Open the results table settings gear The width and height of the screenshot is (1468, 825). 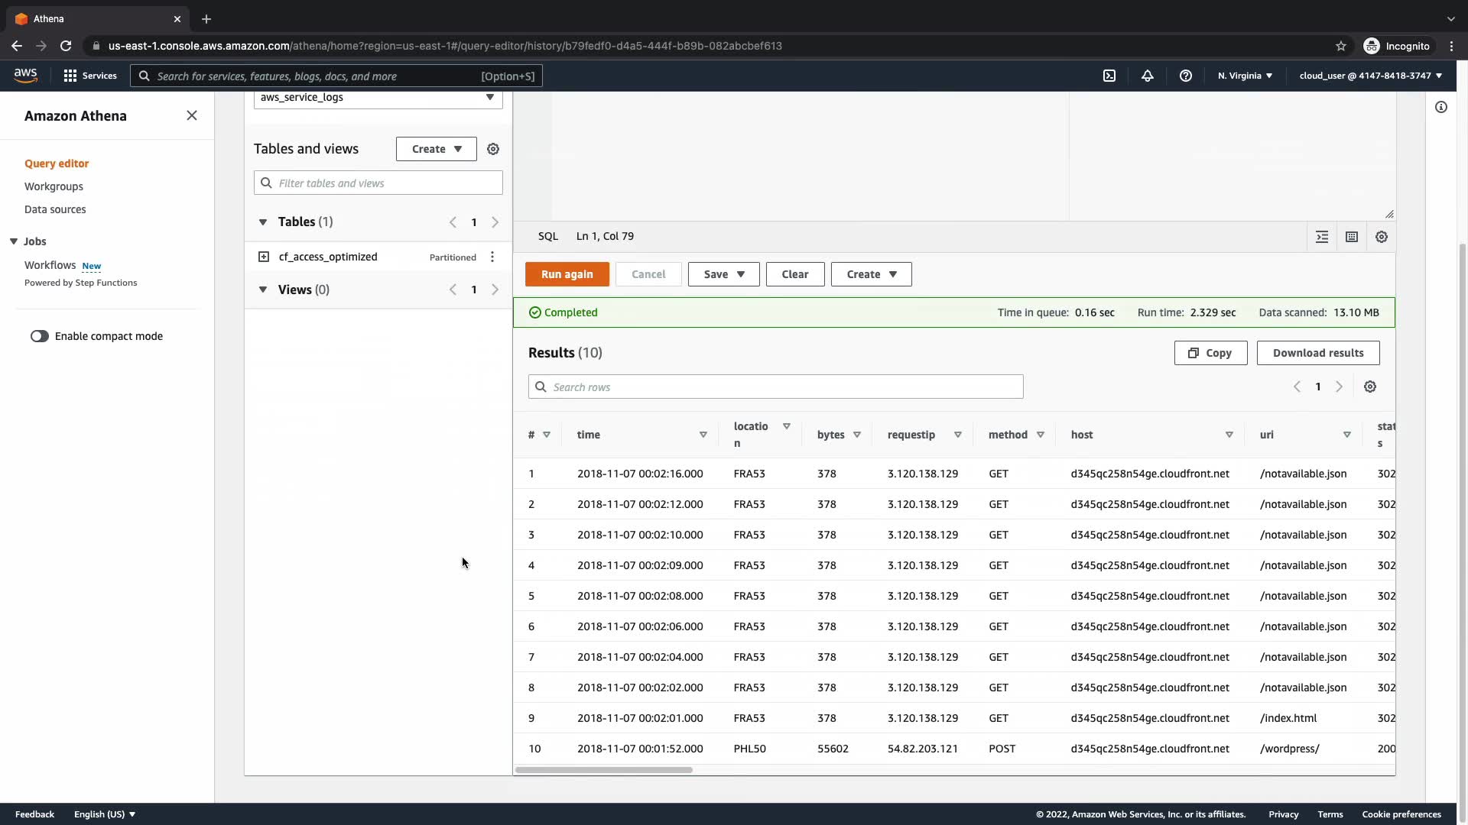[x=1370, y=387]
